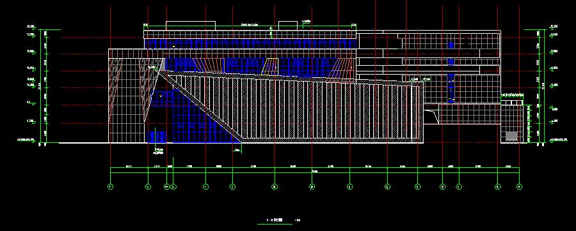Select the smaller rooftop box on the right
576x231 pixels.
(287, 26)
